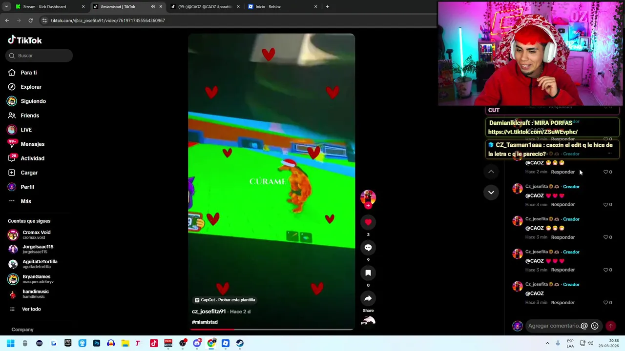Click Responder on the Hace 2 min comment
Viewport: 625px width, 351px height.
coord(562,172)
